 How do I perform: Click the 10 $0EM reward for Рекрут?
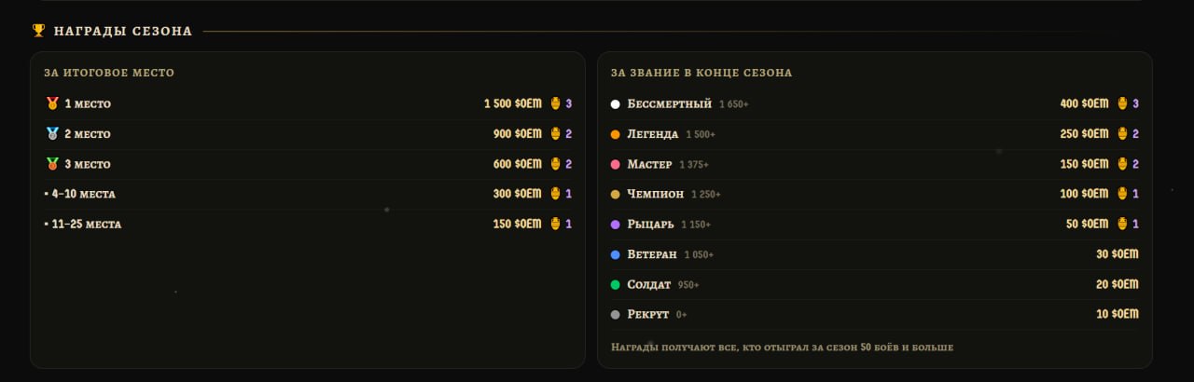coord(1118,314)
